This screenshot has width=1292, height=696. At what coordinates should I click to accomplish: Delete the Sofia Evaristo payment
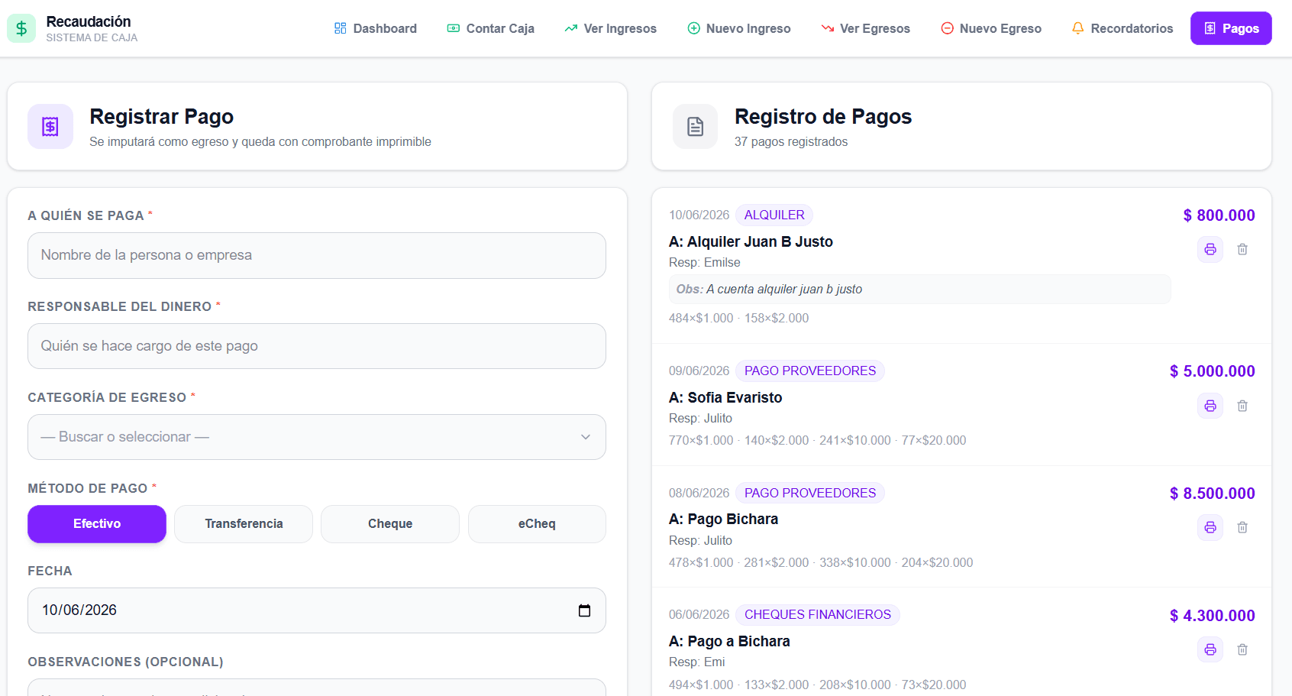tap(1242, 406)
